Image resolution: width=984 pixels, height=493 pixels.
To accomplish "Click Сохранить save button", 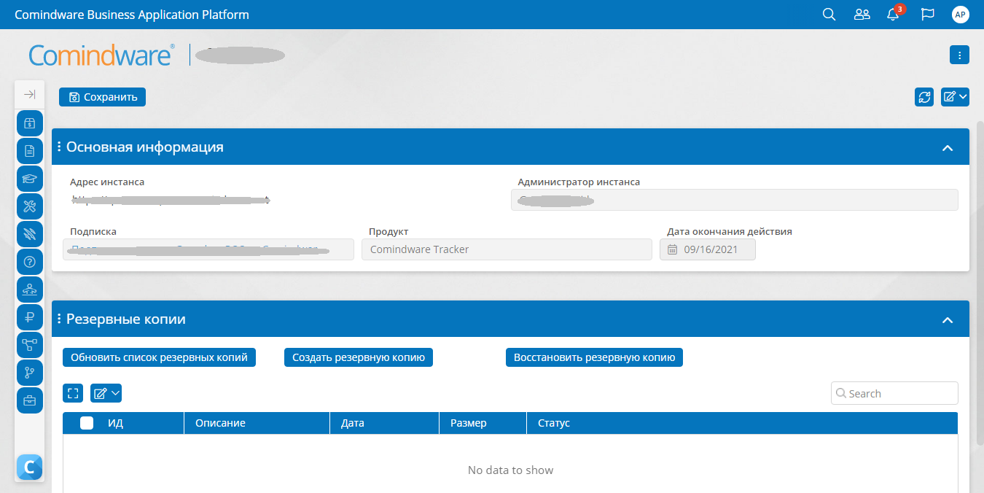I will tap(103, 97).
